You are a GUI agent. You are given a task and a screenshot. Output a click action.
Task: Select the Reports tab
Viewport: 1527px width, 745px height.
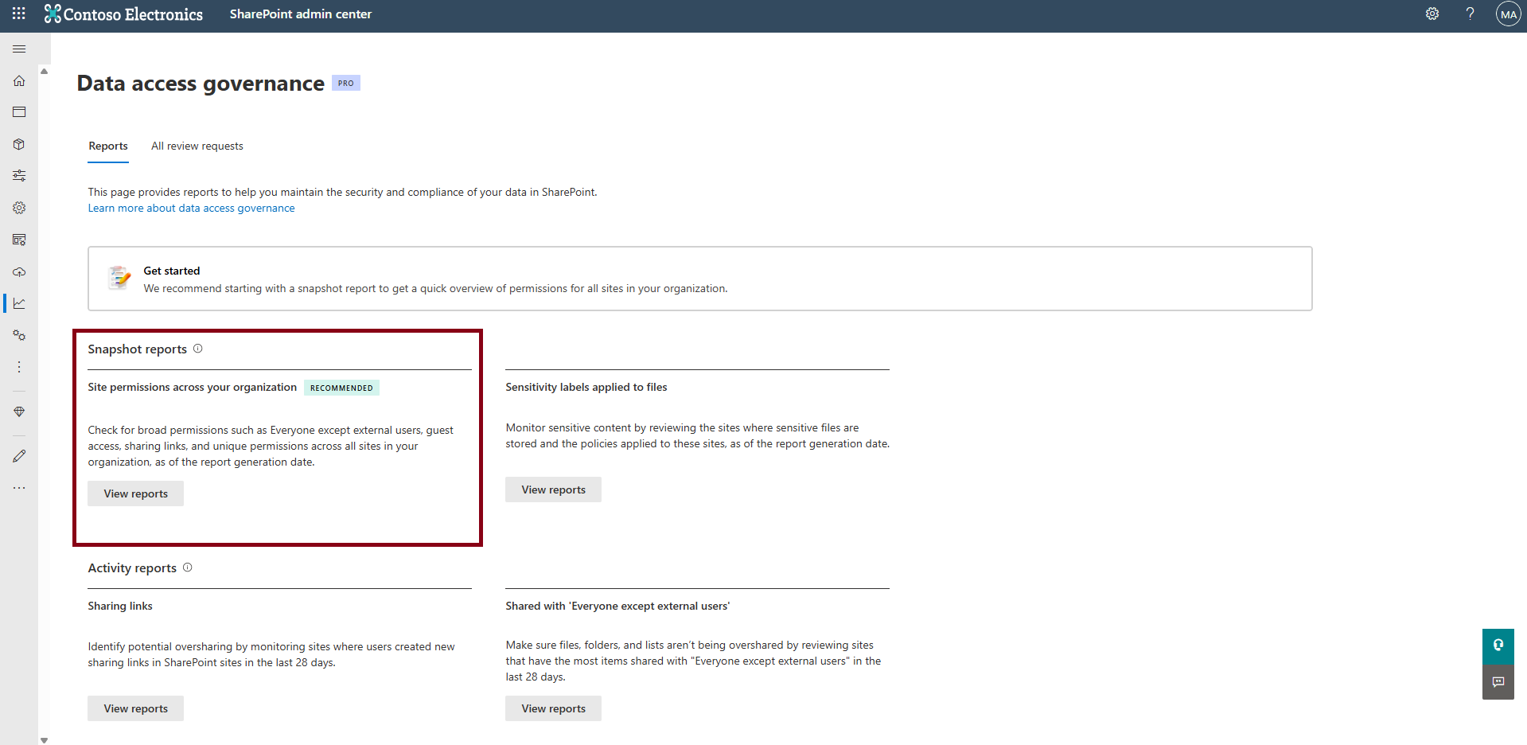click(x=108, y=146)
